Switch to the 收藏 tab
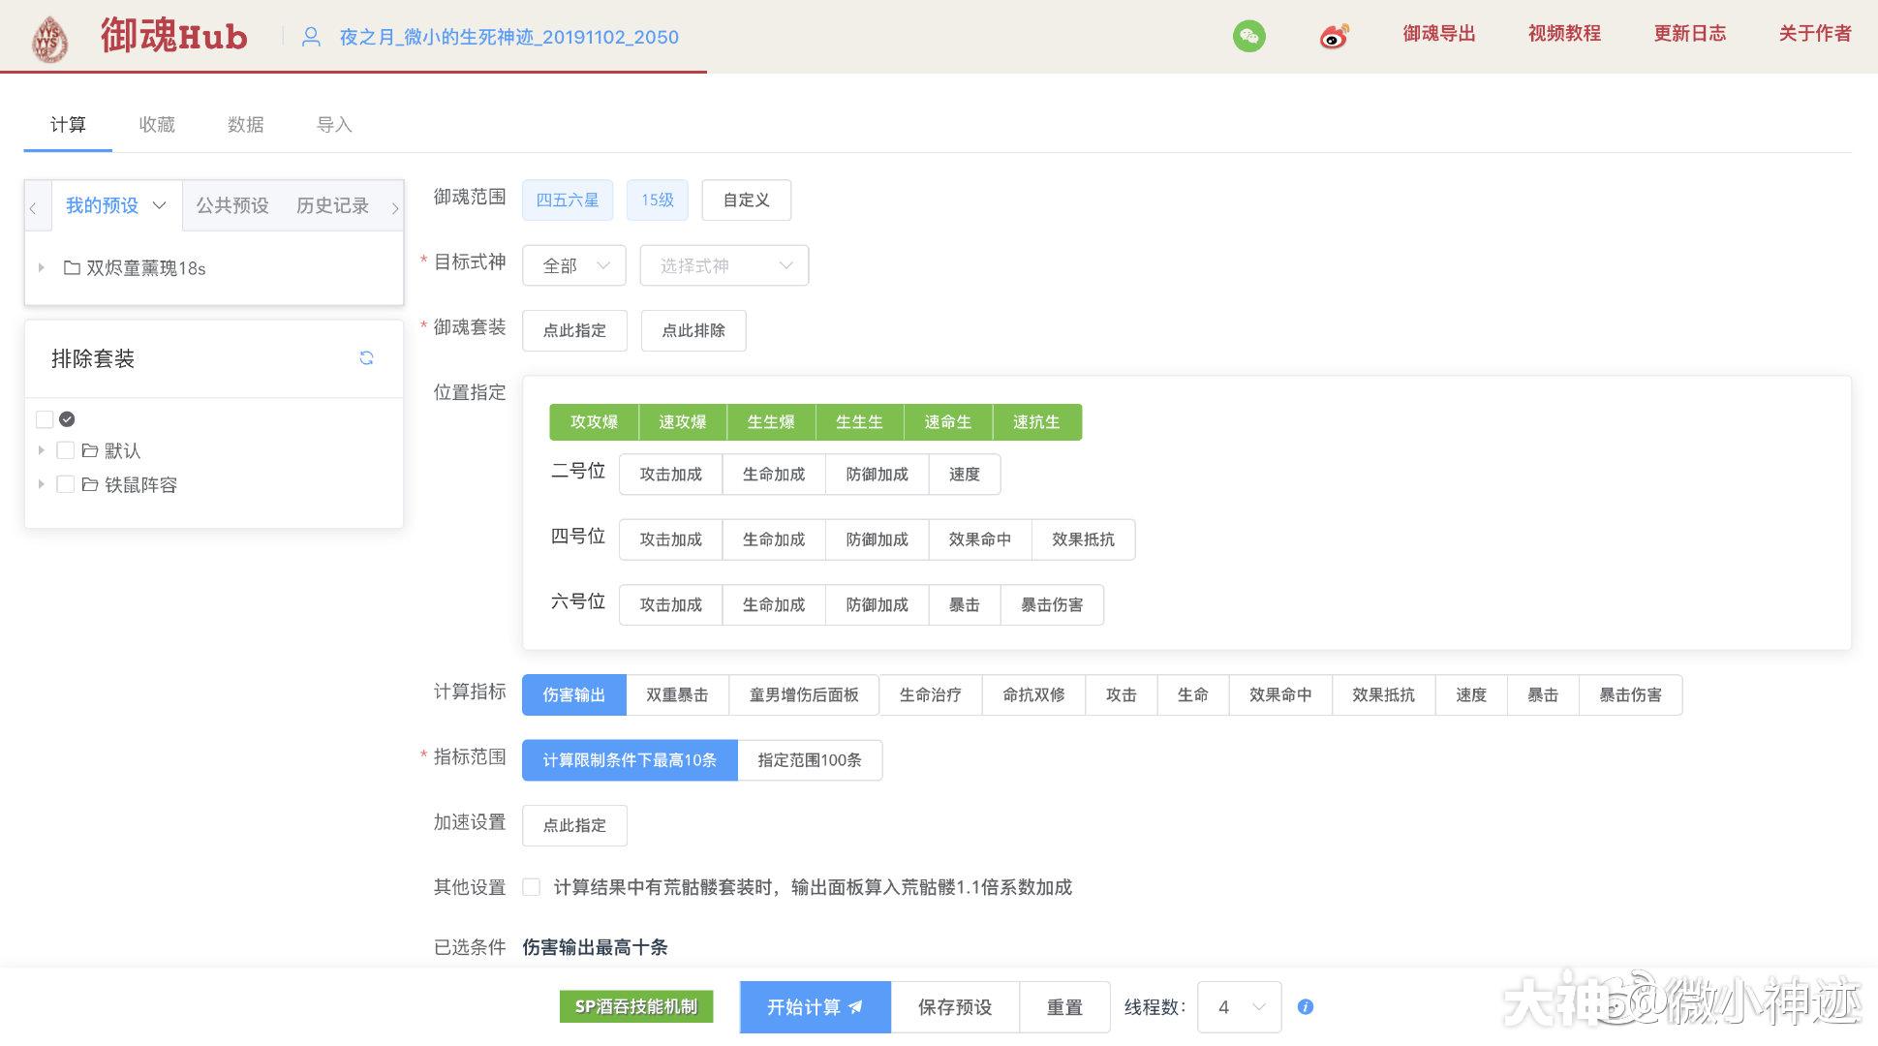Image resolution: width=1878 pixels, height=1046 pixels. tap(157, 125)
